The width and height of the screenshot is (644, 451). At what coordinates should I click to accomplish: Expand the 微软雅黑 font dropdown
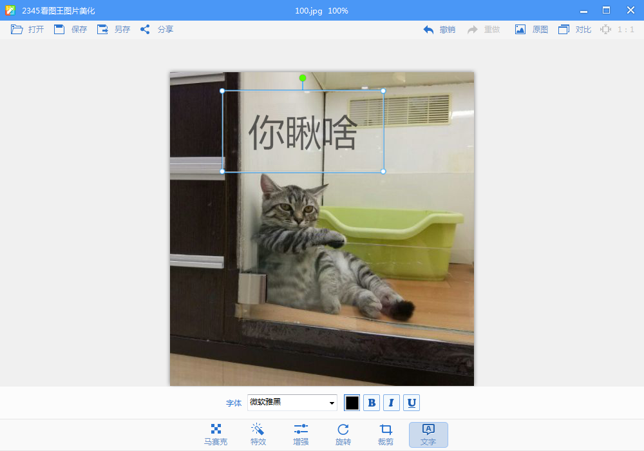[332, 403]
